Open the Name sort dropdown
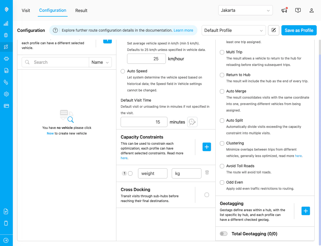The image size is (321, 246). [x=100, y=62]
